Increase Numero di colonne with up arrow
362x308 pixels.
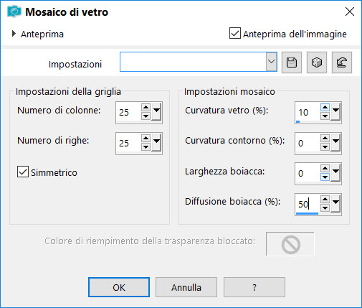pyautogui.click(x=146, y=108)
